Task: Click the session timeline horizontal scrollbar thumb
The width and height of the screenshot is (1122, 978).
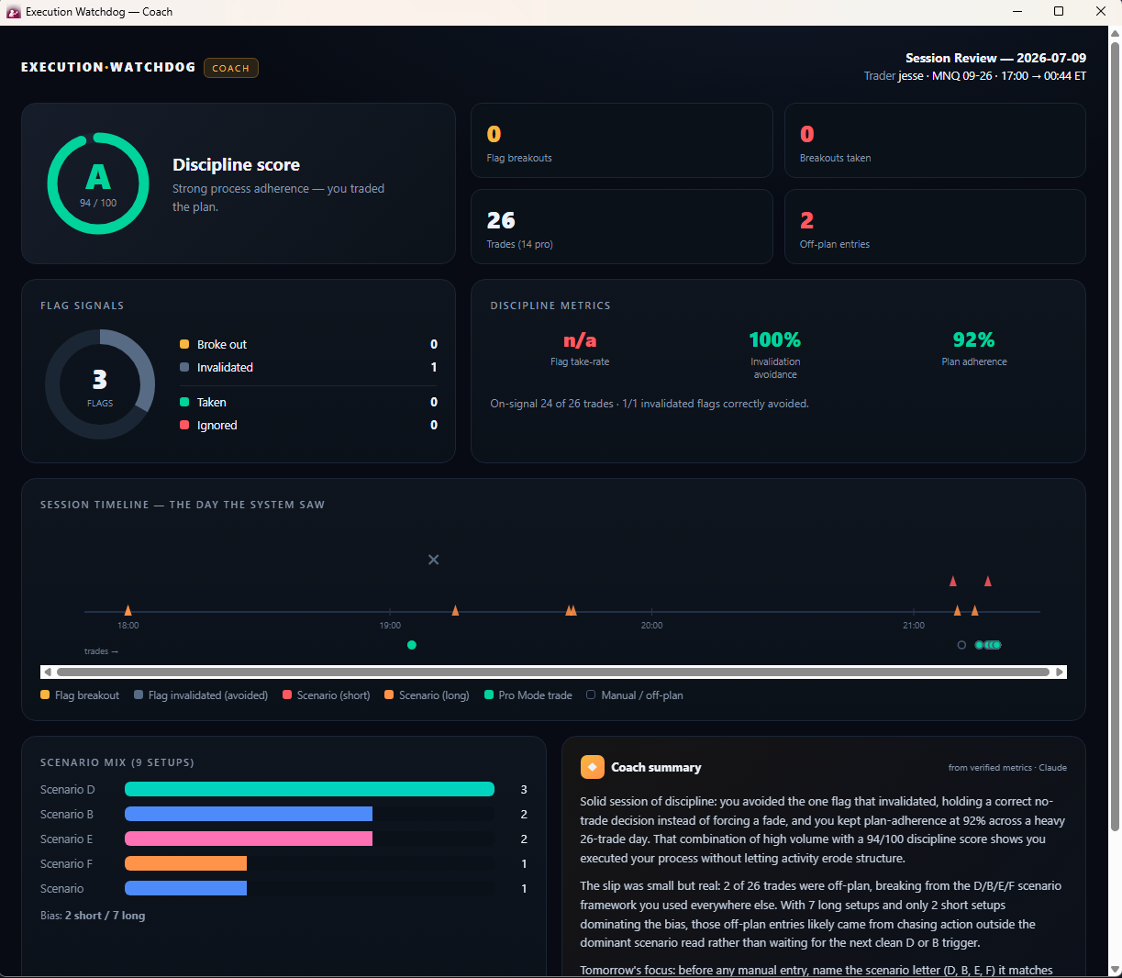Action: coord(553,672)
